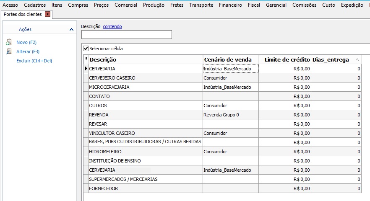Open the Gerencial menu
The width and height of the screenshot is (370, 201).
(x=276, y=5)
